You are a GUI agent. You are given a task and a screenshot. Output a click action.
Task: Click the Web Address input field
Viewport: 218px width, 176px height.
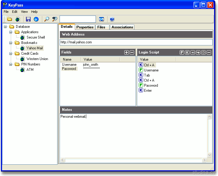(x=136, y=42)
